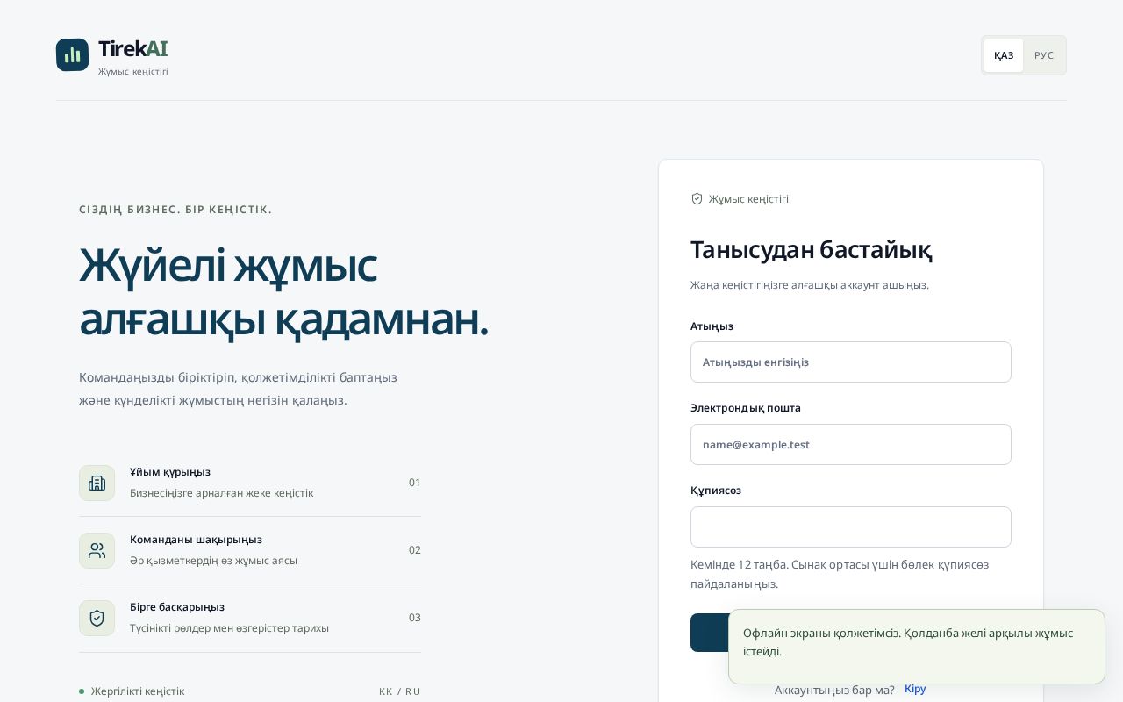The image size is (1123, 702).
Task: Click the Командаңызды біріктіріп intro paragraph
Action: (x=238, y=389)
